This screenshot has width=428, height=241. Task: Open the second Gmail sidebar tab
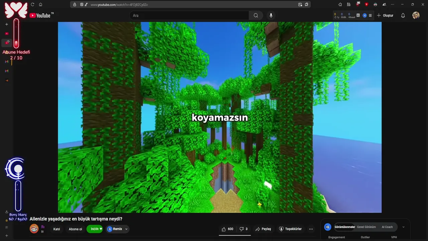[x=6, y=71]
